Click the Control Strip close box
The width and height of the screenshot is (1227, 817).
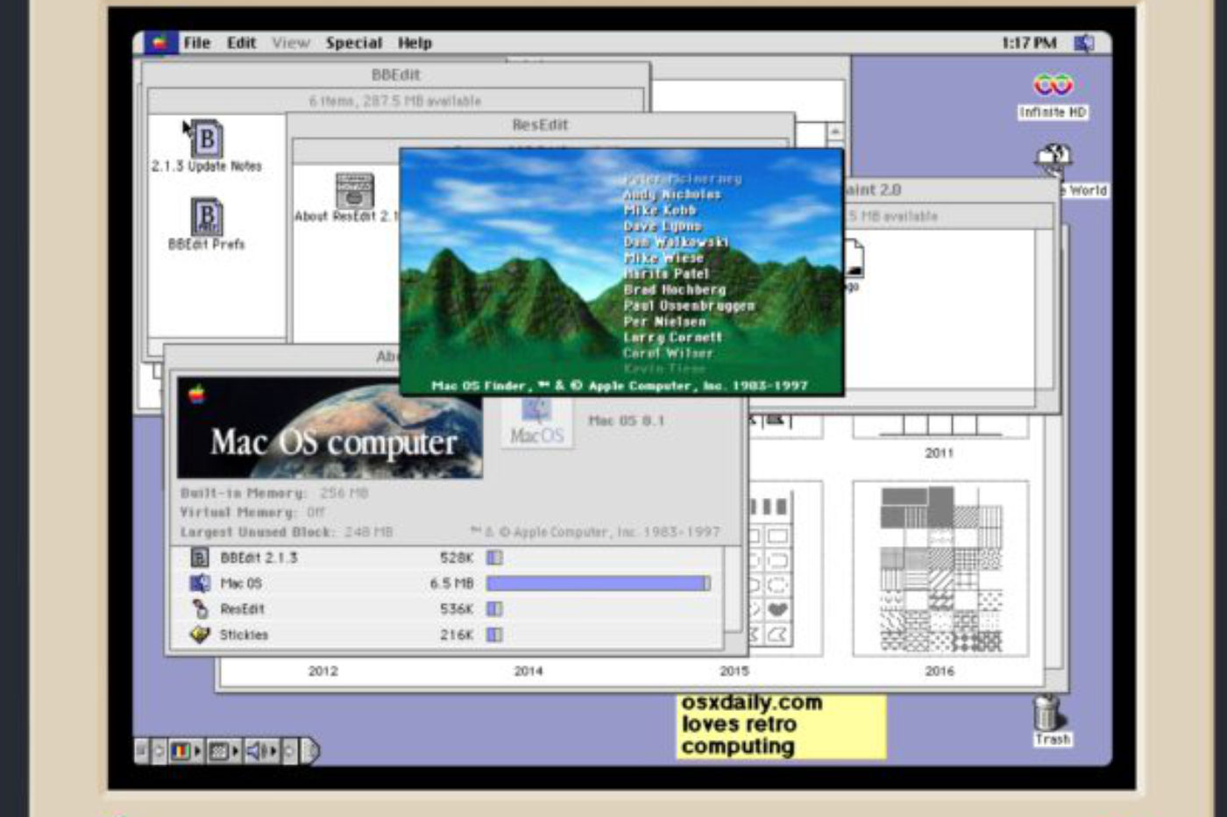(x=142, y=751)
